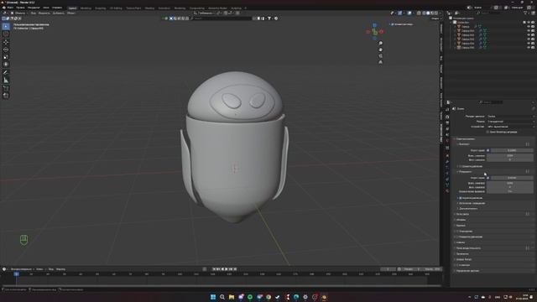537x302 pixels.
Task: Click the red X axis on navigation gizmo
Action: pos(381,32)
